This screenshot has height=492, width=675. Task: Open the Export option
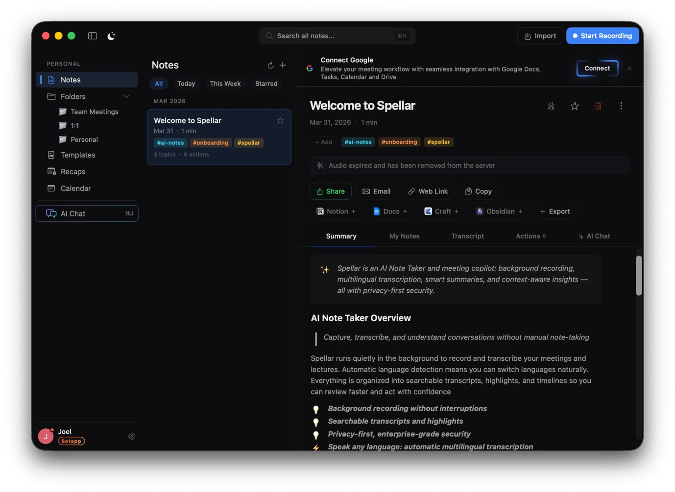555,211
